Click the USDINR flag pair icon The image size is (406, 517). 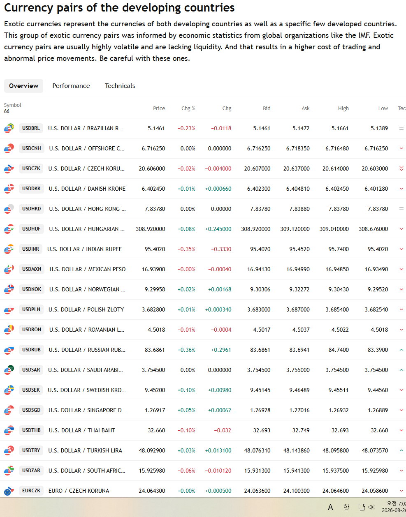point(9,249)
